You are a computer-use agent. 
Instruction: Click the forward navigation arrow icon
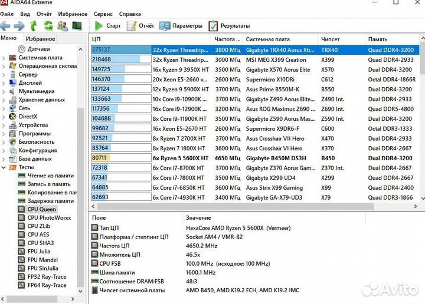(x=19, y=26)
